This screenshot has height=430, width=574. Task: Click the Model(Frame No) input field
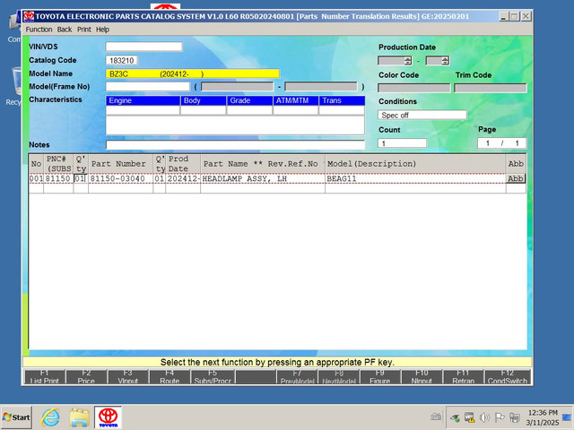(x=148, y=87)
